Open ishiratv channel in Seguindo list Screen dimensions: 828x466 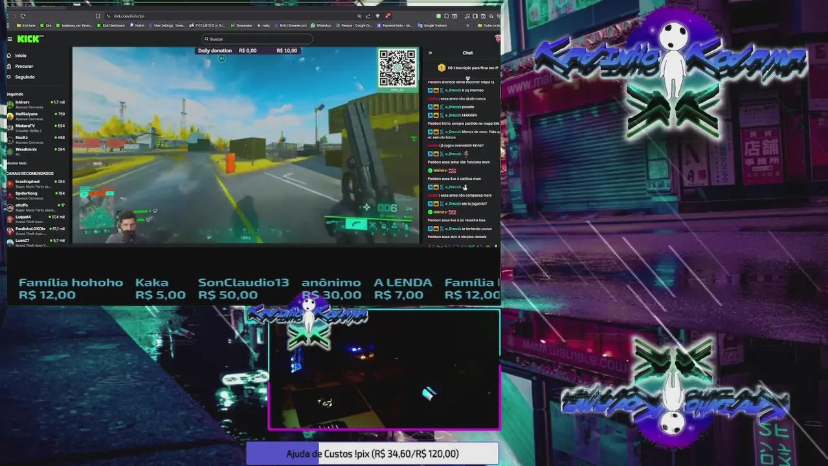[x=36, y=104]
